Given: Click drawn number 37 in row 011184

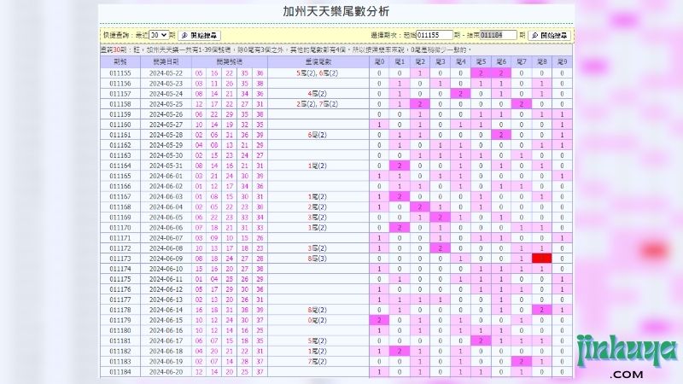Looking at the screenshot, I should pyautogui.click(x=260, y=372).
